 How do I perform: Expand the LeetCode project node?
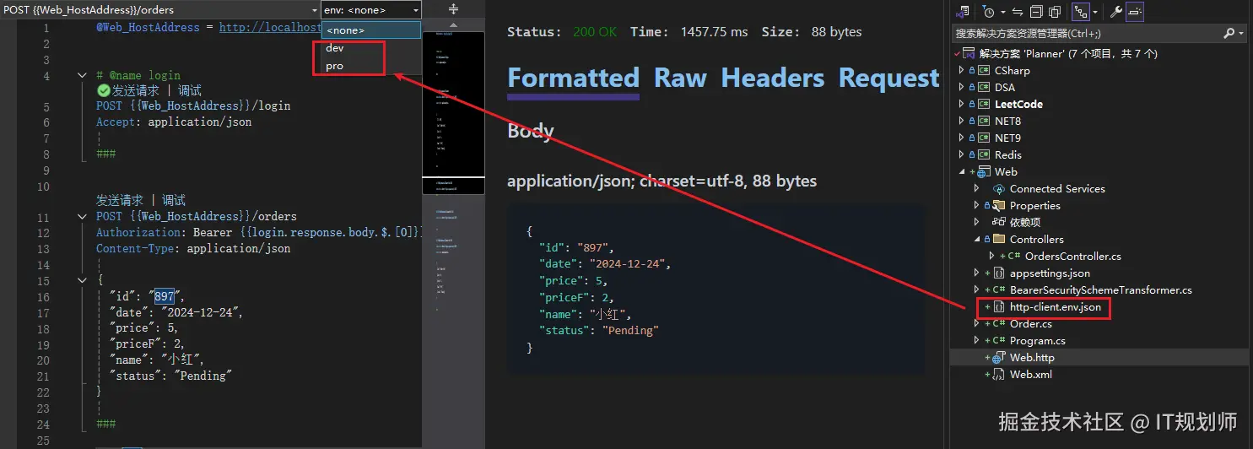tap(961, 104)
